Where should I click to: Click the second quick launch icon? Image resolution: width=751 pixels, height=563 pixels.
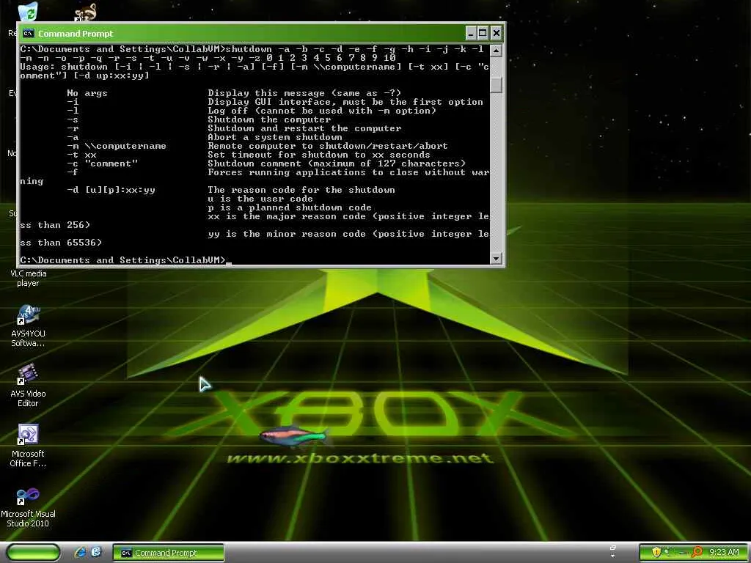tap(96, 552)
